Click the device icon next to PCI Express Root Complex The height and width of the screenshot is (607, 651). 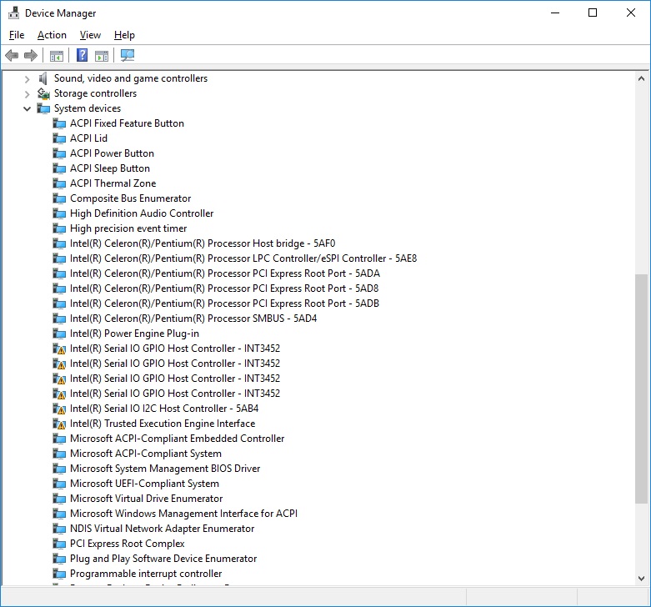point(59,544)
